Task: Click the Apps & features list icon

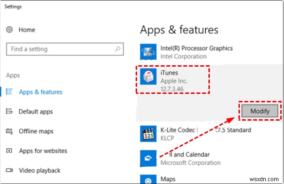Action: (x=9, y=92)
